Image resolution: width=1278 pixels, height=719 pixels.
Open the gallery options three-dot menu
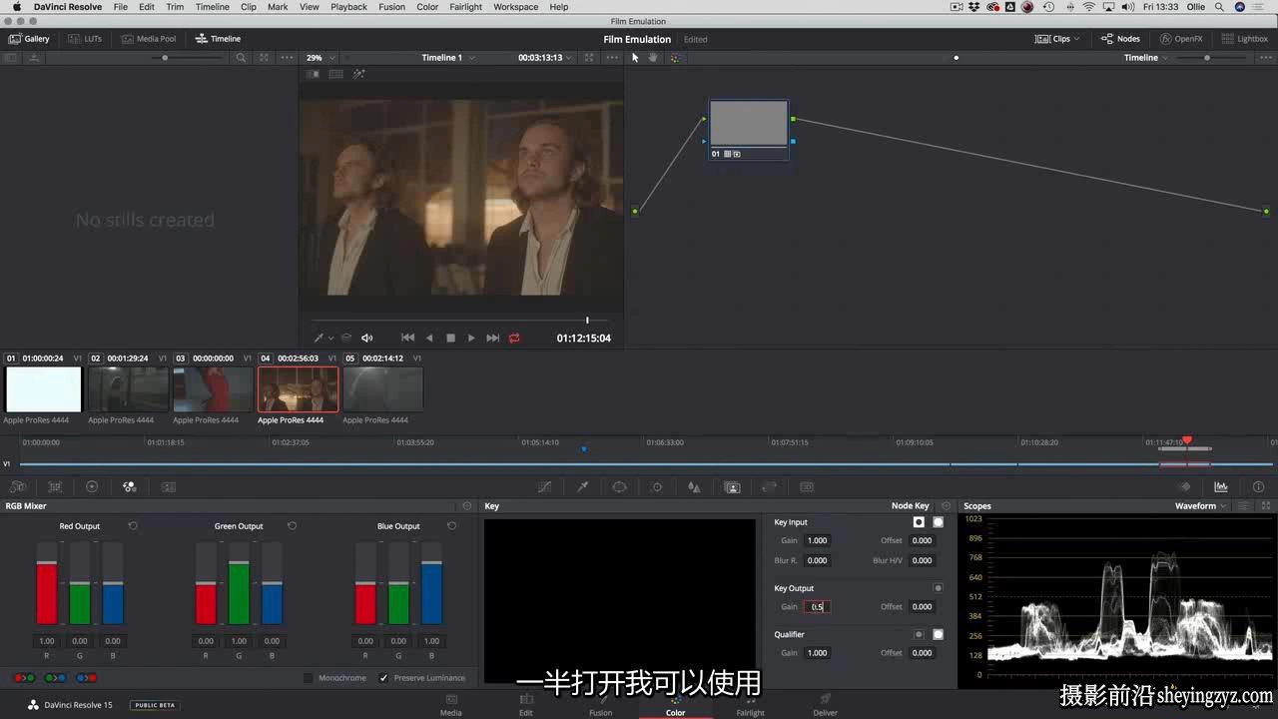(288, 58)
